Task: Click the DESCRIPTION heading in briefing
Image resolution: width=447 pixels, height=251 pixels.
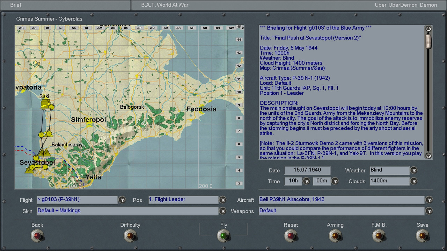Action: coord(279,103)
